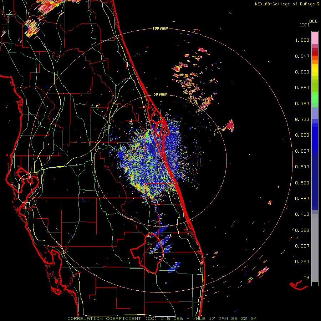
Task: Click the 0.787 legend value
Action: pos(302,103)
